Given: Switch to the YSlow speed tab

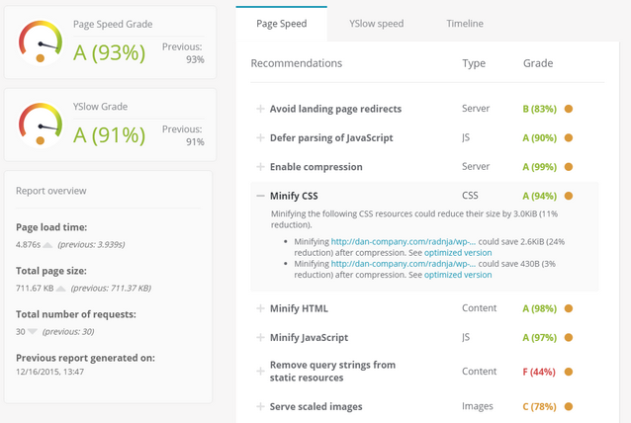Looking at the screenshot, I should tap(376, 23).
